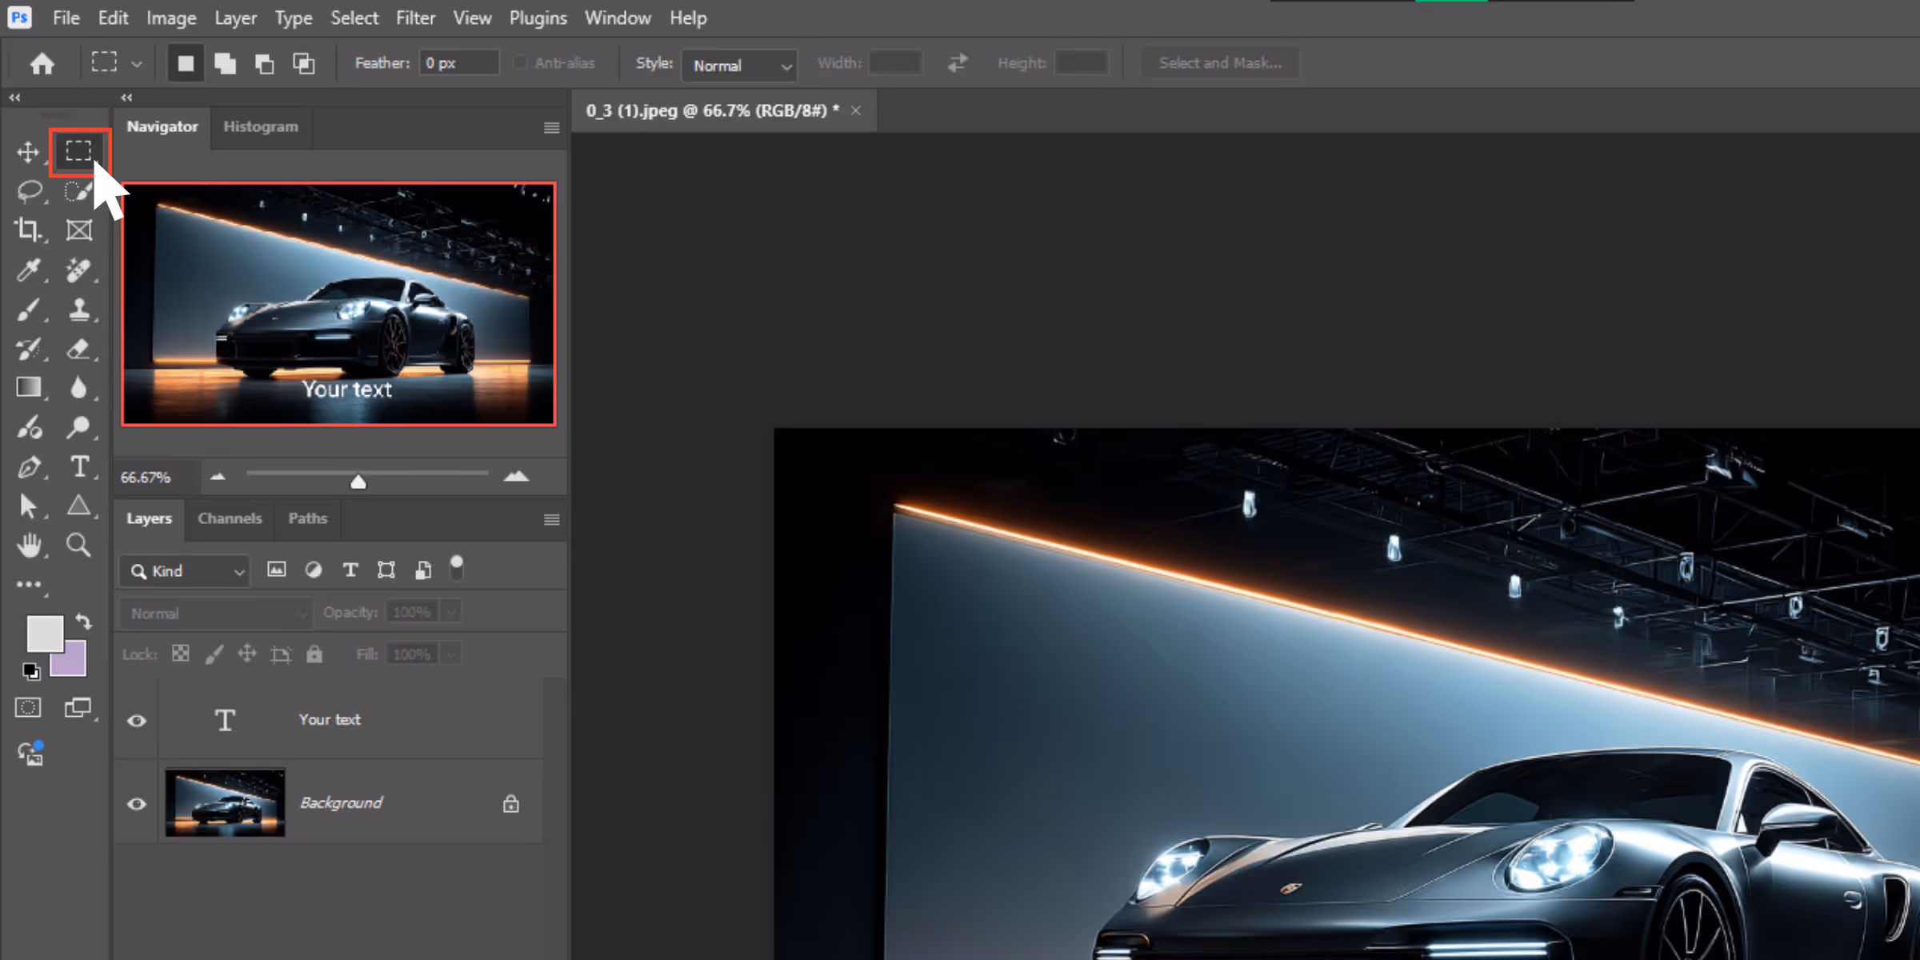Select the Lasso tool
Viewport: 1920px width, 960px height.
point(29,191)
